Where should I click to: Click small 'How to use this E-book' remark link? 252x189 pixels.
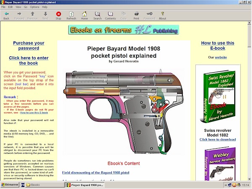click(x=34, y=113)
